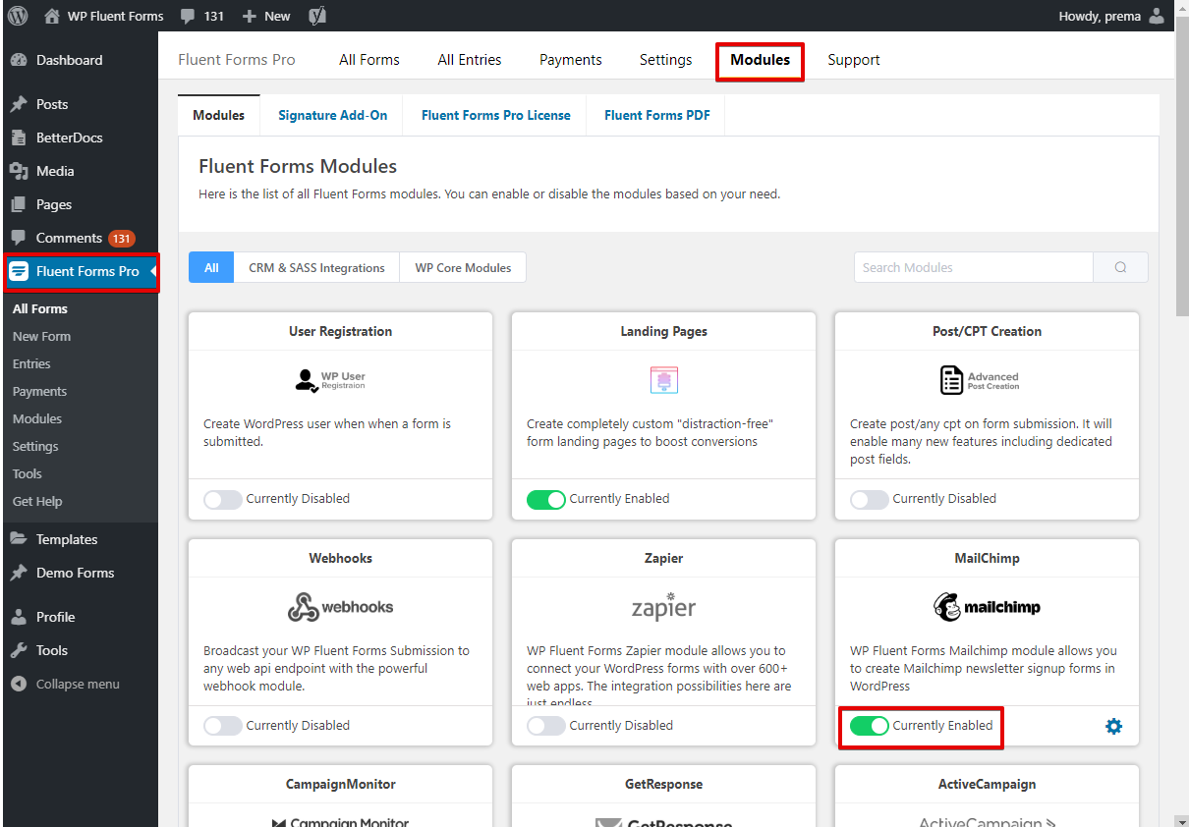Screen dimensions: 1189x827
Task: Click the Templates folder icon
Action: coord(19,539)
